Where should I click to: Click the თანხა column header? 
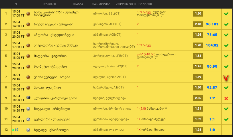point(78,4)
